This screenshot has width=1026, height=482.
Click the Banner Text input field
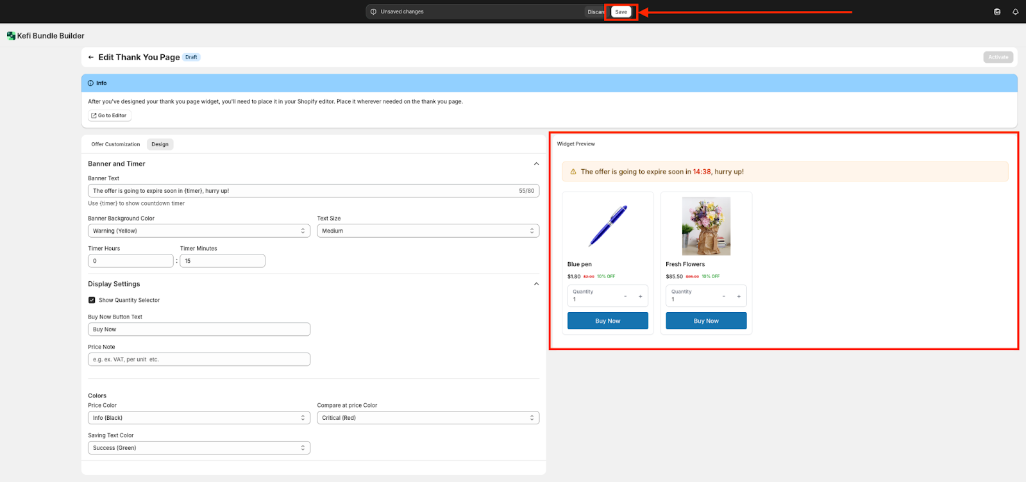click(301, 191)
